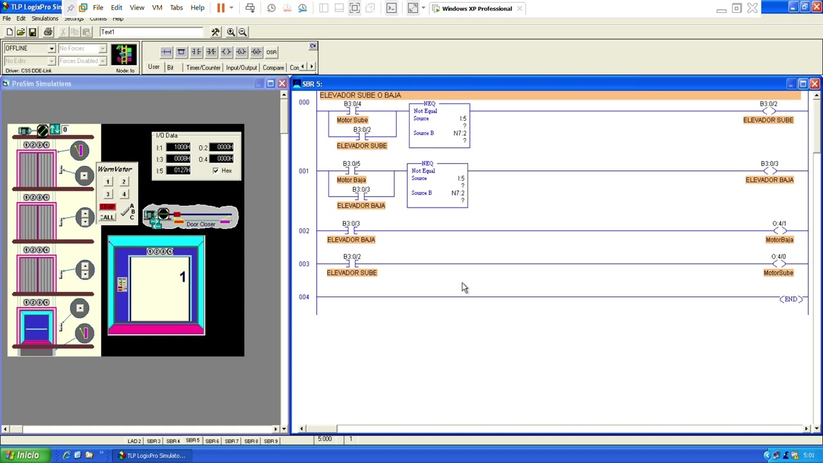Select the XIO examine-if-open instruction
Image resolution: width=823 pixels, height=463 pixels.
coord(211,52)
